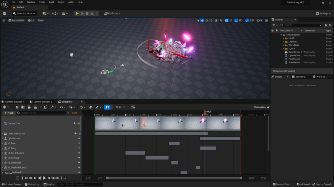Viewport: 334px width, 187px height.
Task: Open Sequencer find in Content Browser icon
Action: [x=23, y=107]
